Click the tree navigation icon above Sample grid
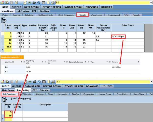Viewport: 153px width, 122px height. point(4,20)
